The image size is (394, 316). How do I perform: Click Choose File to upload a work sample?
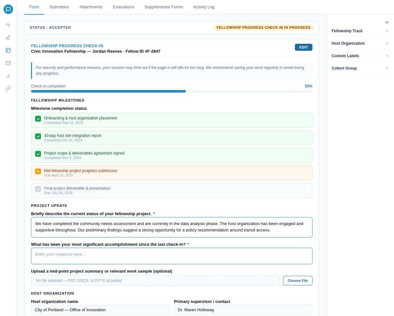click(297, 280)
